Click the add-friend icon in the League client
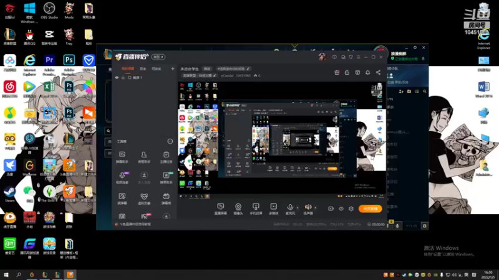Screen dimensions: 499x280 [x=401, y=91]
